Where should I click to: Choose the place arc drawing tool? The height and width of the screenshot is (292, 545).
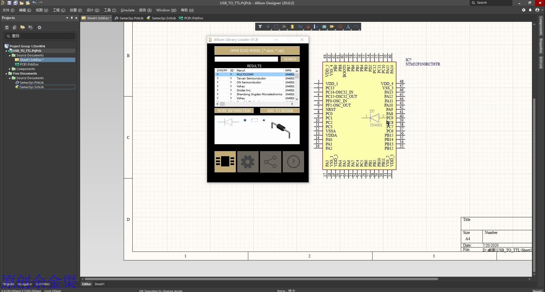coord(356,27)
